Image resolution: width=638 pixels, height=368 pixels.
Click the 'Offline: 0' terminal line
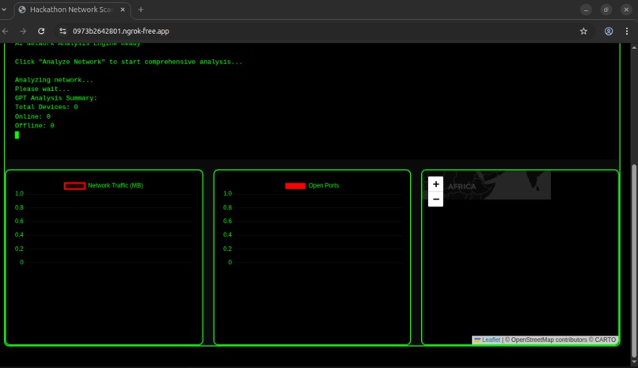coord(35,126)
